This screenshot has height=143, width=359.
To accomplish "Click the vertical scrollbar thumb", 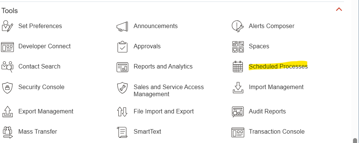I will click(355, 140).
